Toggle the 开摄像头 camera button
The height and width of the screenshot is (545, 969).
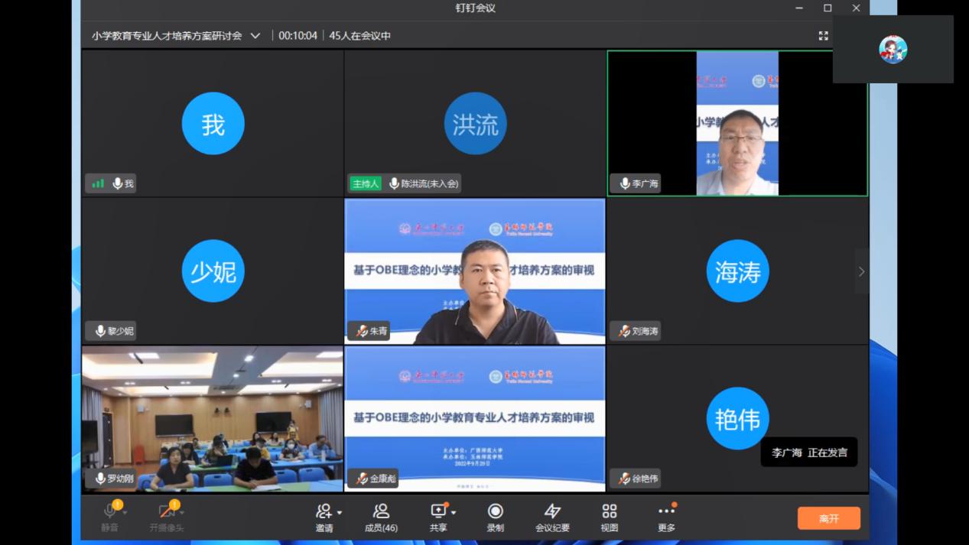click(x=166, y=517)
